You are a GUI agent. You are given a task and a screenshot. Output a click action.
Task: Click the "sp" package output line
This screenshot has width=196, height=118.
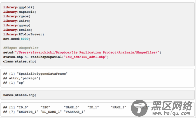(x=14, y=83)
